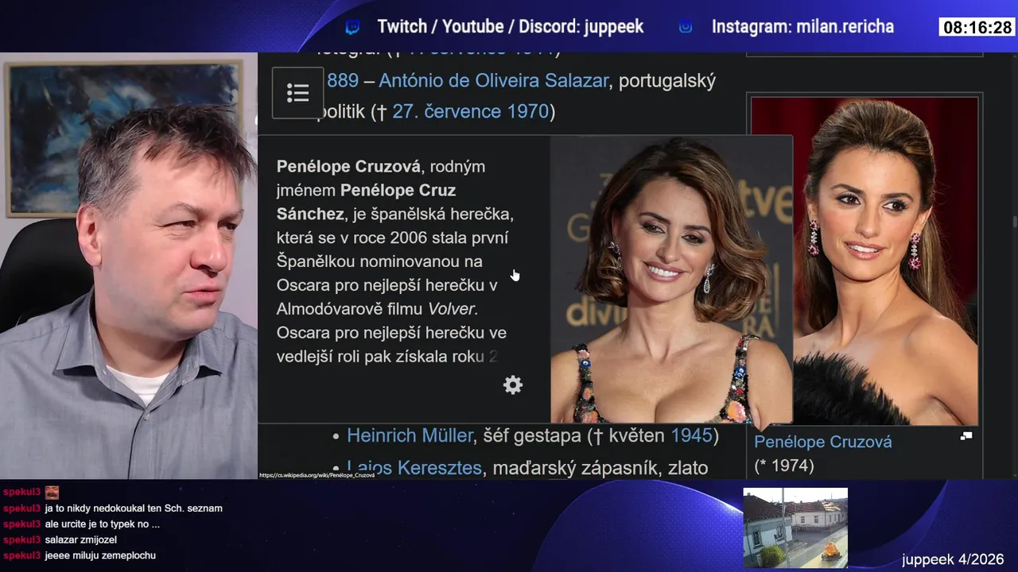Open the António de Oliveira Salazar link
Image resolution: width=1018 pixels, height=572 pixels.
click(493, 81)
